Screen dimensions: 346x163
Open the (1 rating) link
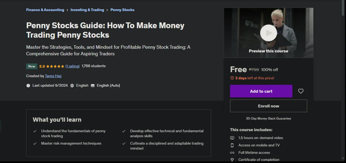point(72,66)
